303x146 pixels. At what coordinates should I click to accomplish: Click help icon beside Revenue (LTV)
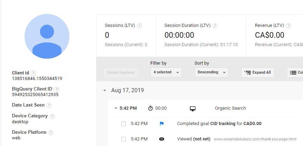point(288,25)
